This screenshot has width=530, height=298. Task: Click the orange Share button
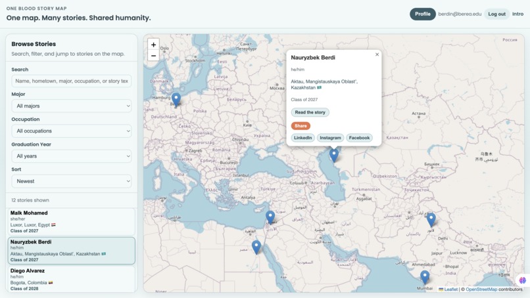[301, 126]
